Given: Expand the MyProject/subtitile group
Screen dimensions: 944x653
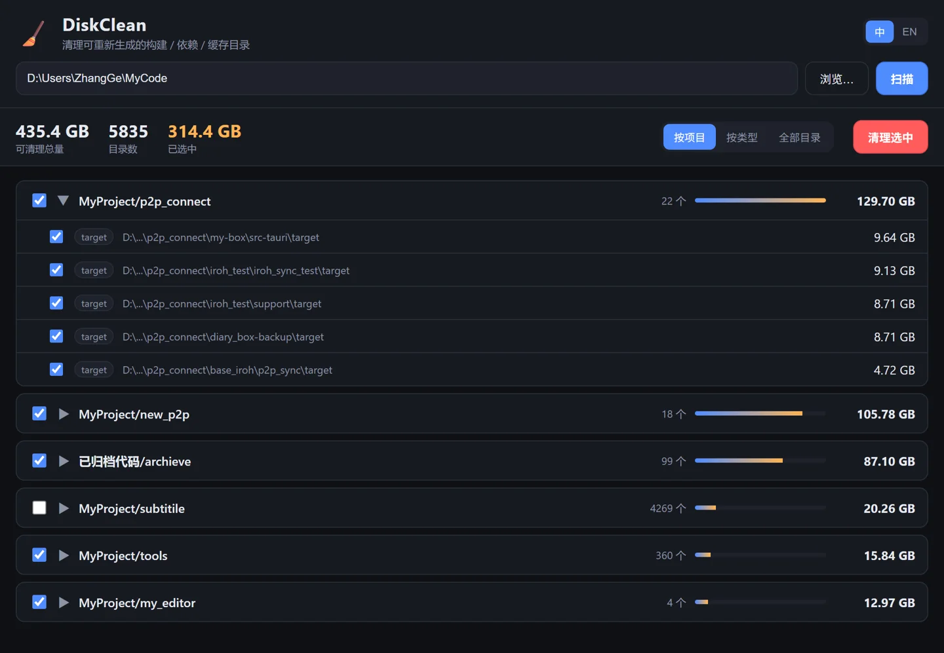Looking at the screenshot, I should [64, 508].
